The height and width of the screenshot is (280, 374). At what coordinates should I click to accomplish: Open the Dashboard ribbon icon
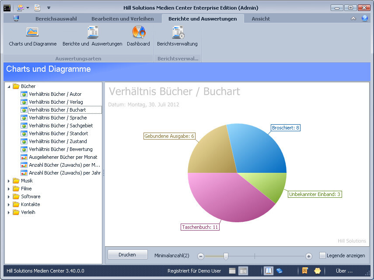pos(139,32)
